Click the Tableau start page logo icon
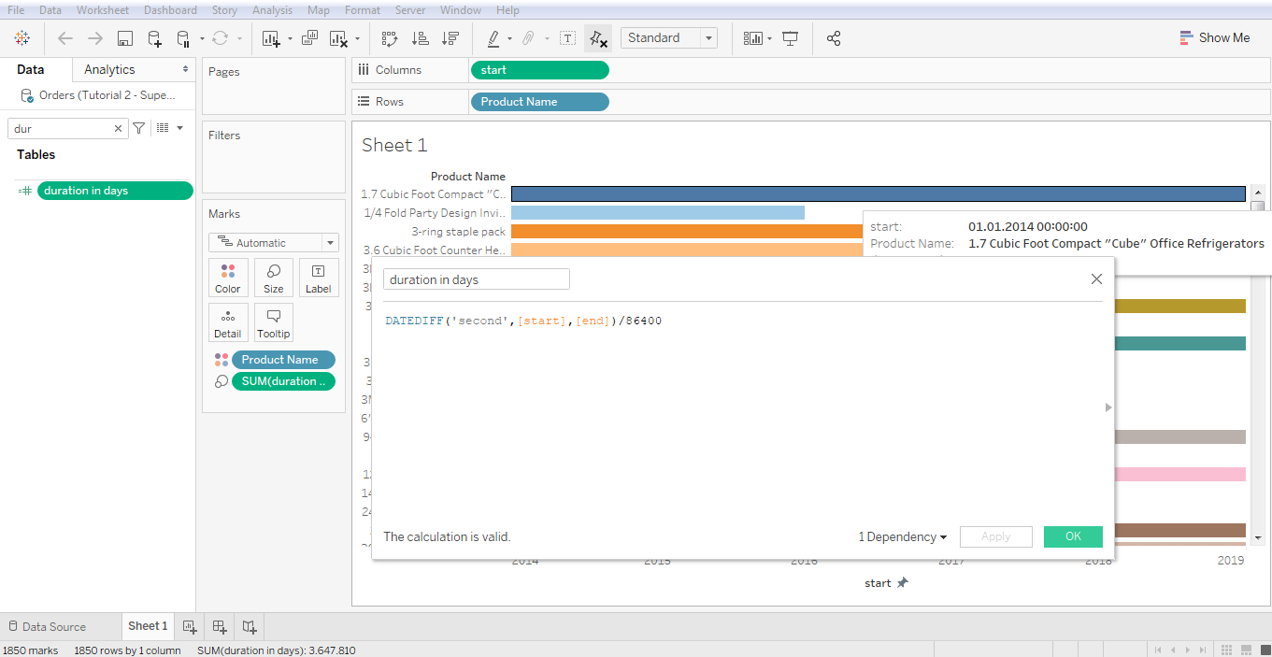1272x657 pixels. click(22, 38)
